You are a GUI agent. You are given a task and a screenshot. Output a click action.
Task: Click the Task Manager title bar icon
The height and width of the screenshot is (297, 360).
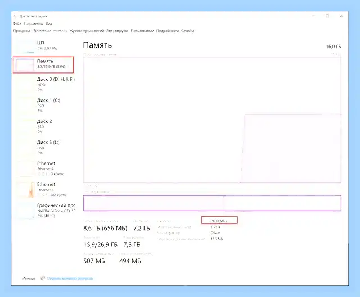(15, 16)
